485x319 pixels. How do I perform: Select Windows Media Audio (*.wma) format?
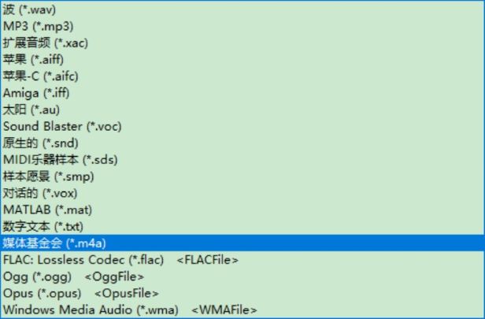(x=242, y=310)
